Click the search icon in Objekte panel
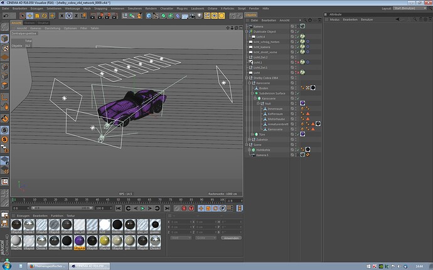 [305, 20]
